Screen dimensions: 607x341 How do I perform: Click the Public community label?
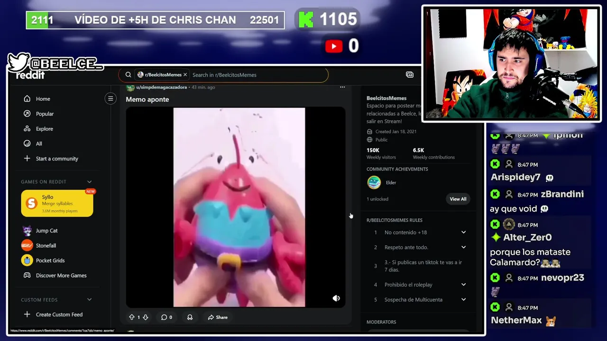tap(381, 140)
